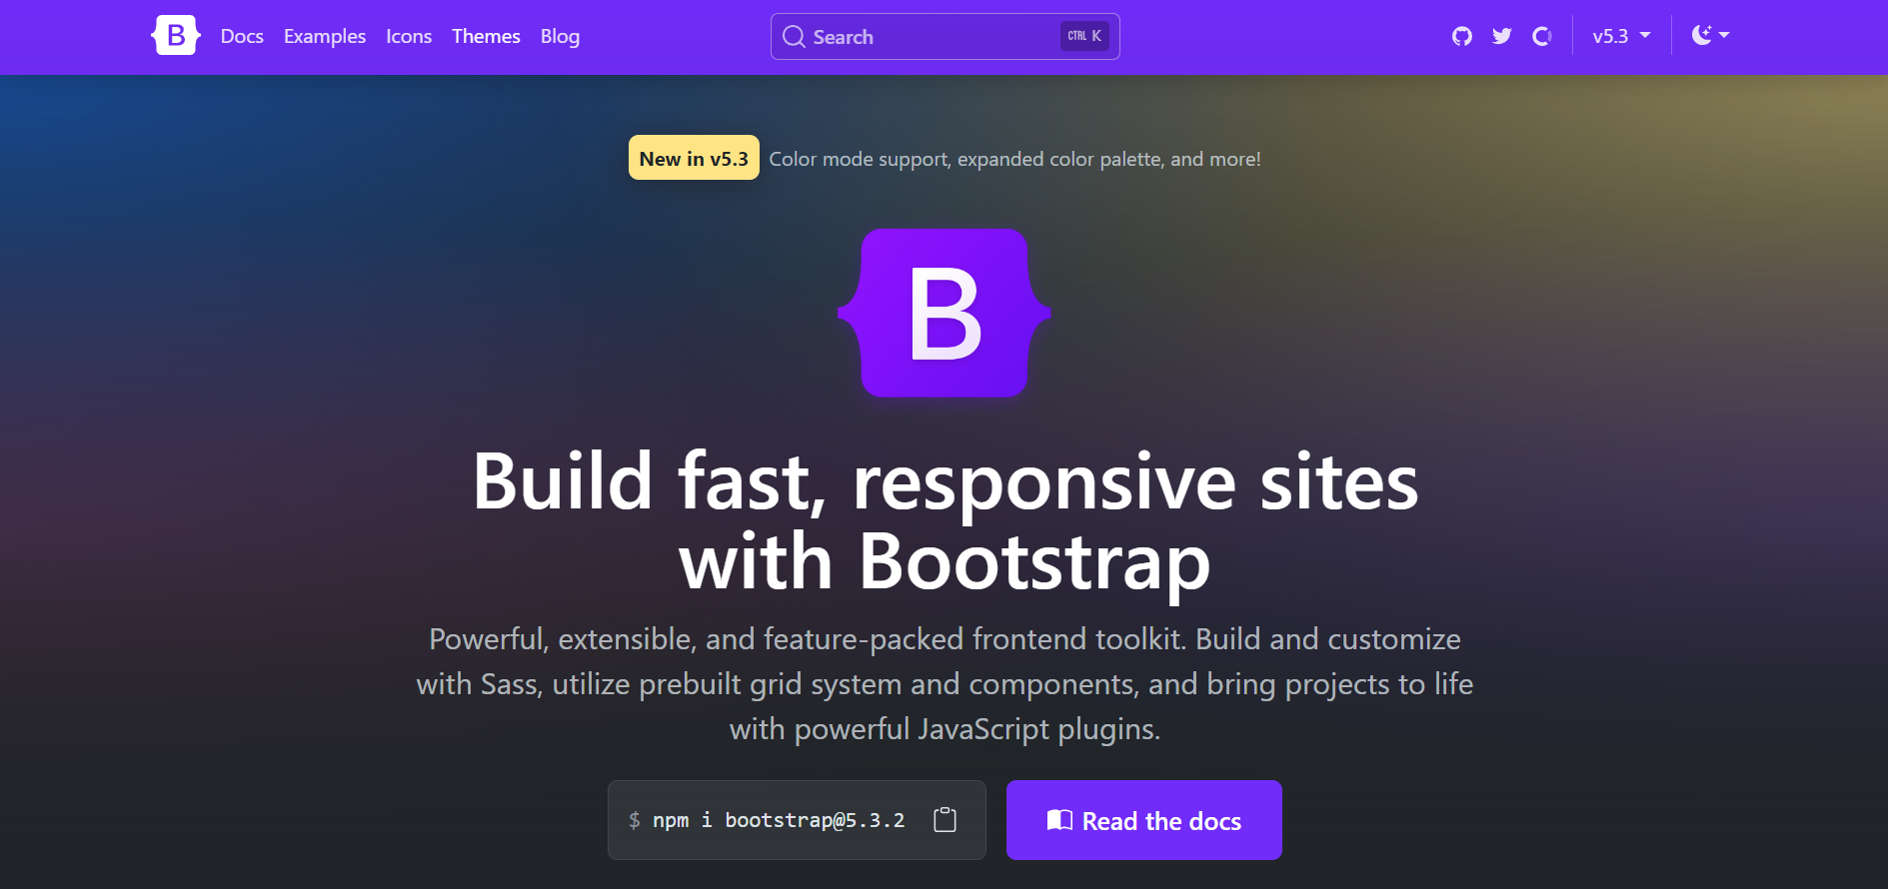Image resolution: width=1888 pixels, height=889 pixels.
Task: Open the Icons nav link
Action: point(409,36)
